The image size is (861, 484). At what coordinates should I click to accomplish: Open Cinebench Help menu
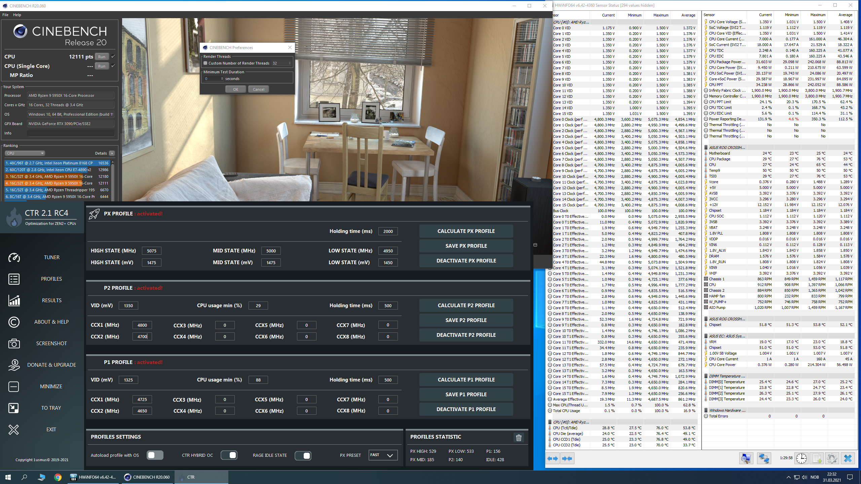tap(17, 15)
